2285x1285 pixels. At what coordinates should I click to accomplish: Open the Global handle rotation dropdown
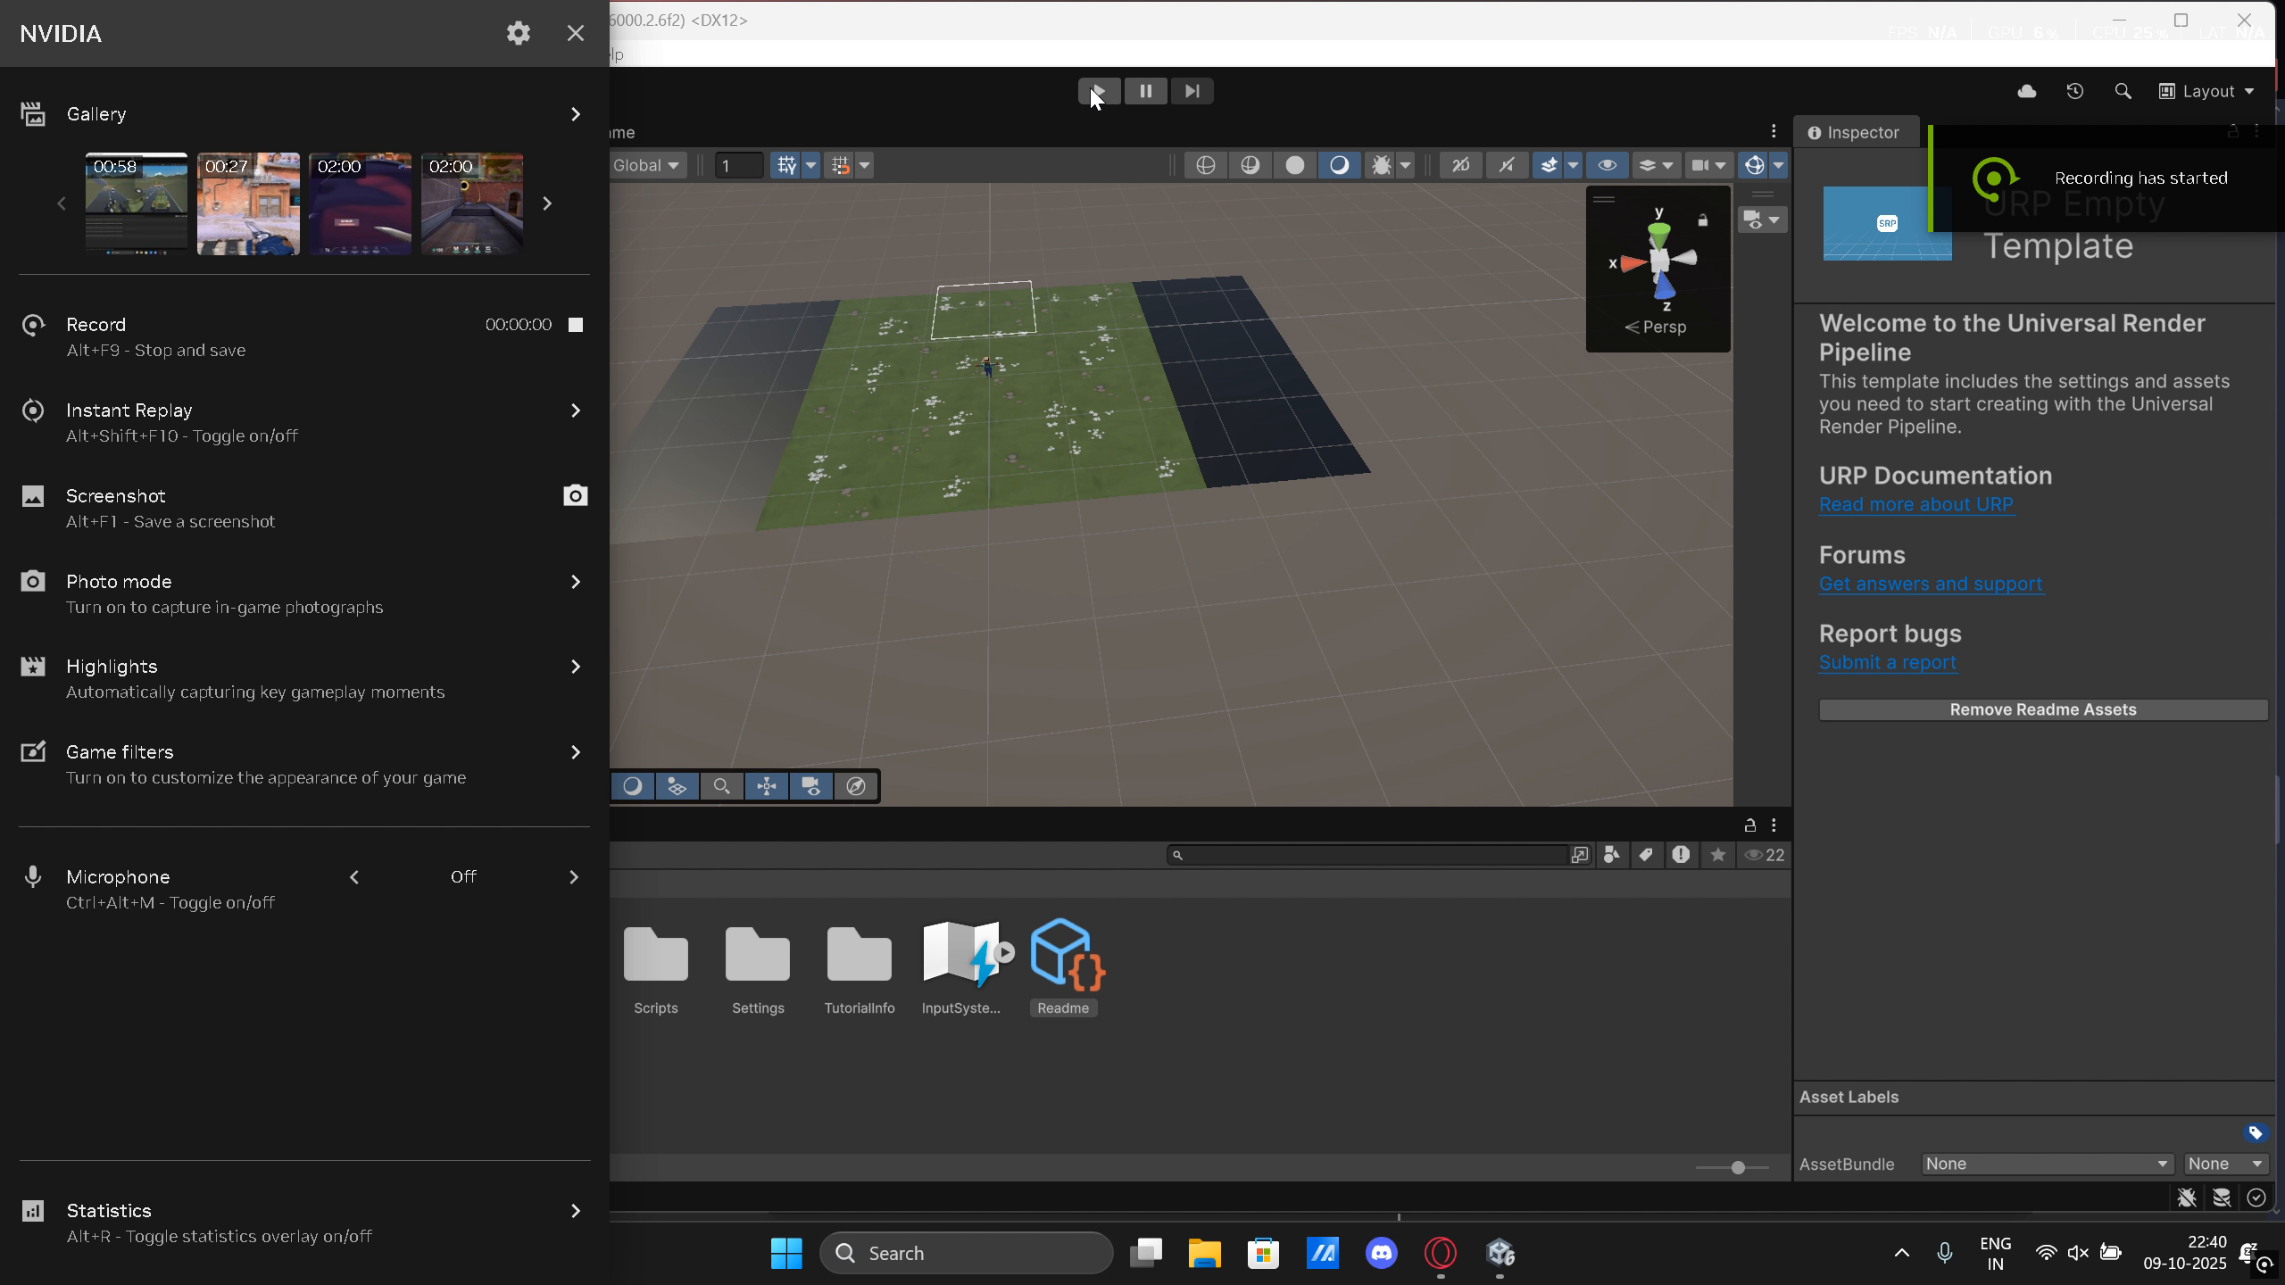[x=647, y=165]
